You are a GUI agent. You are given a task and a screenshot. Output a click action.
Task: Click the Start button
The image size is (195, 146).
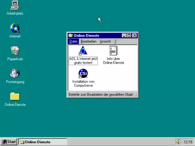click(9, 142)
